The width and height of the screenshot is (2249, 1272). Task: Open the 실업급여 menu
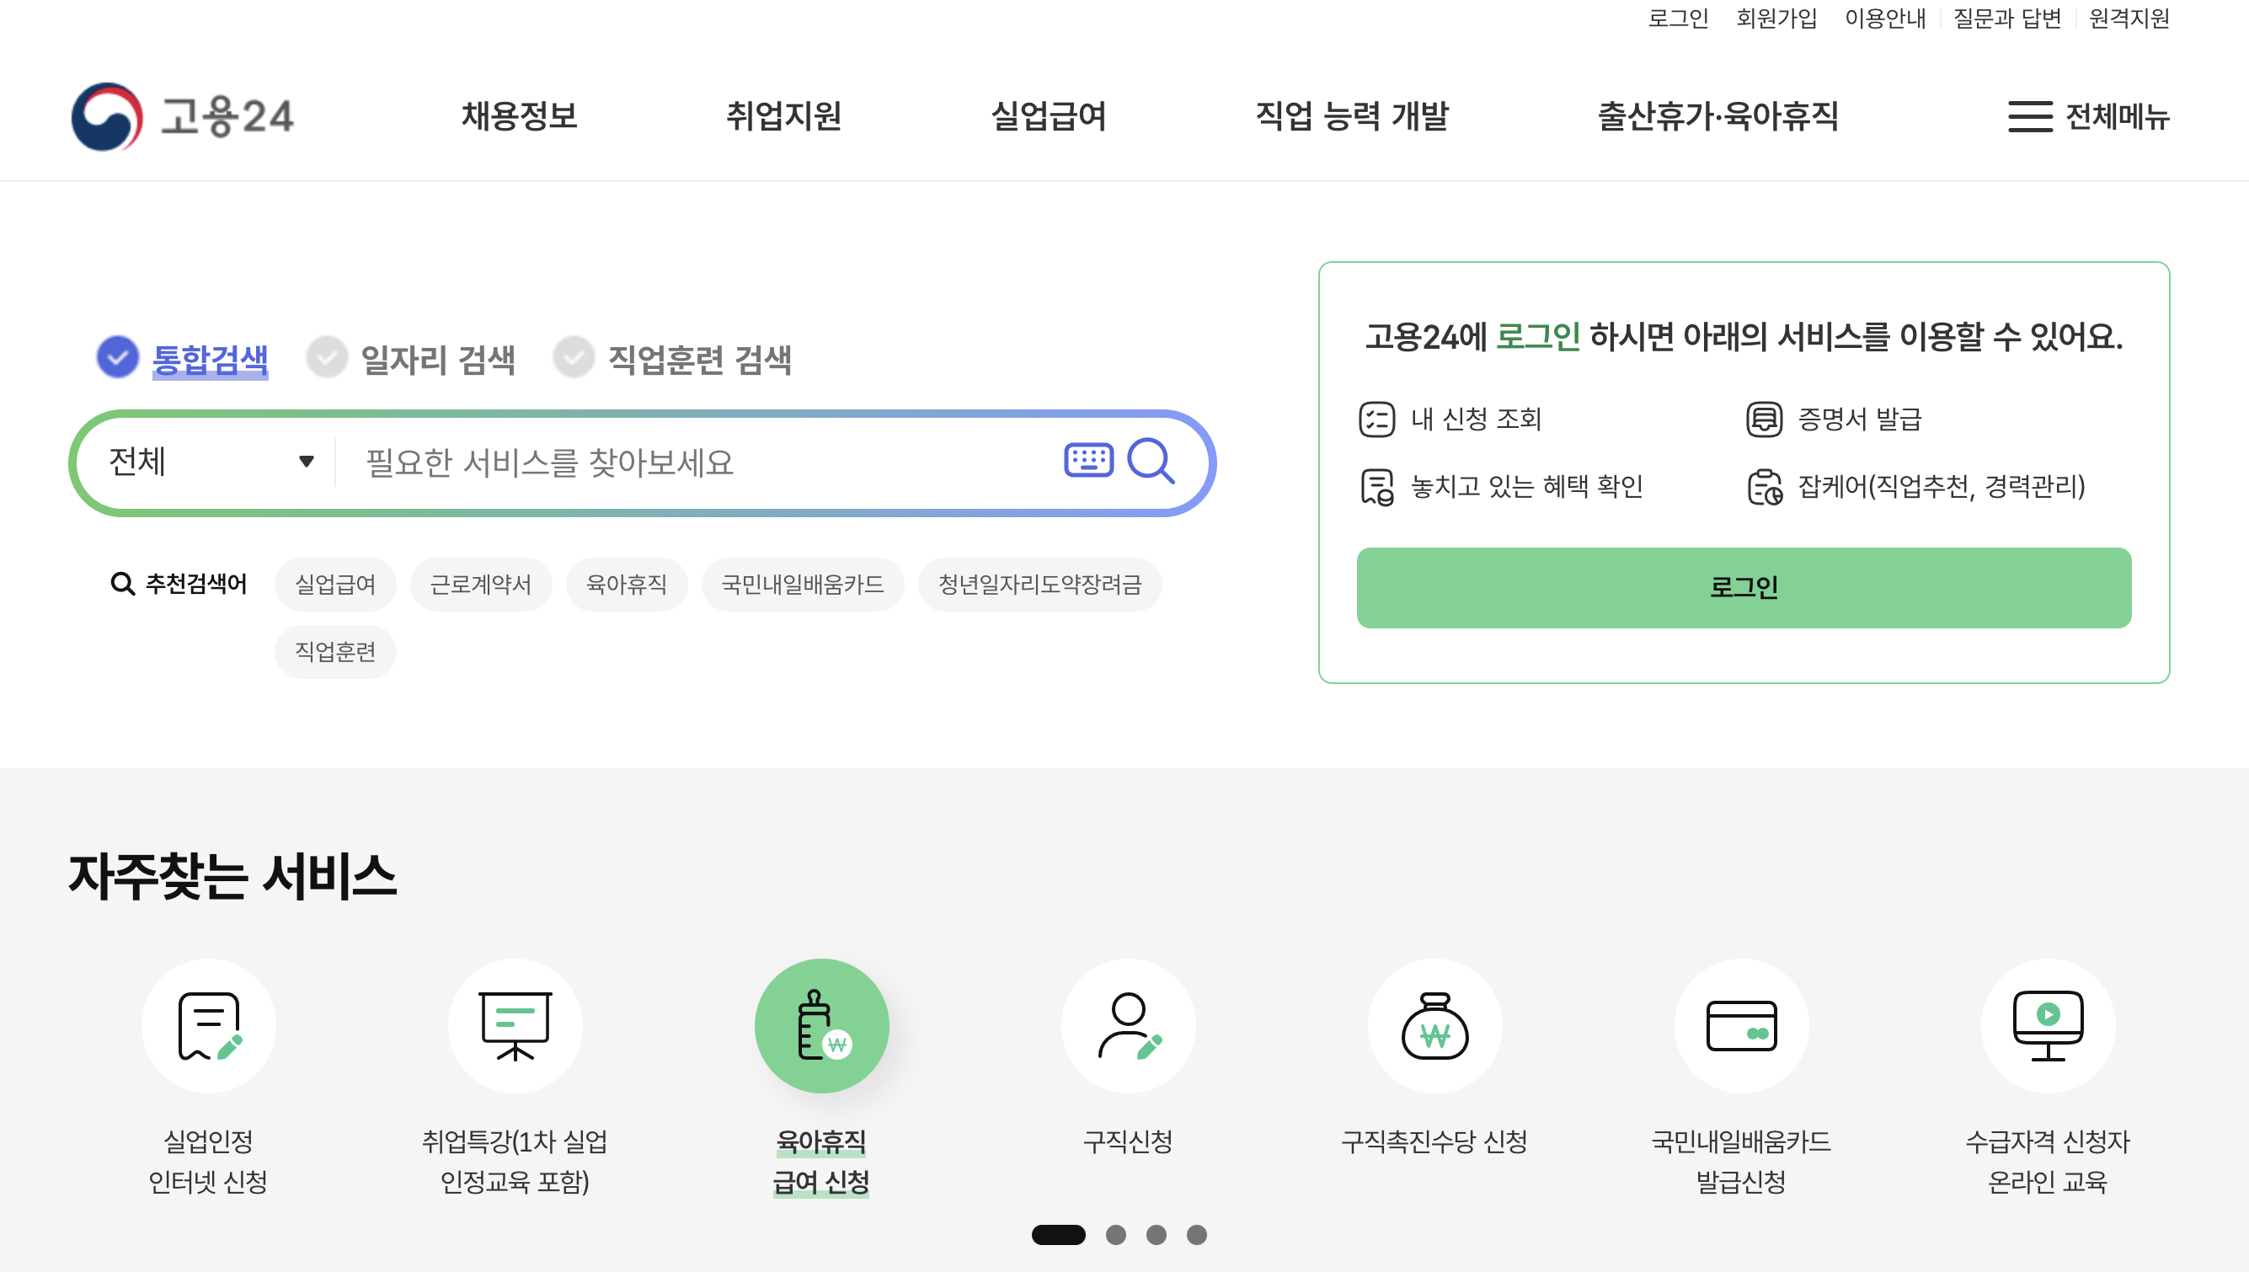(x=1049, y=116)
